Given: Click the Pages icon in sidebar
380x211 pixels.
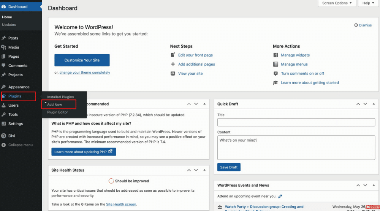Looking at the screenshot, I should (4, 57).
